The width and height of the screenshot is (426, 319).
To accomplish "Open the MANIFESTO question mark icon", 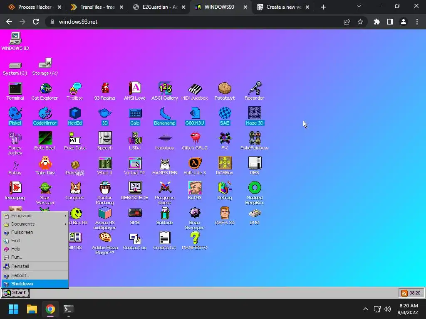I will [195, 241].
